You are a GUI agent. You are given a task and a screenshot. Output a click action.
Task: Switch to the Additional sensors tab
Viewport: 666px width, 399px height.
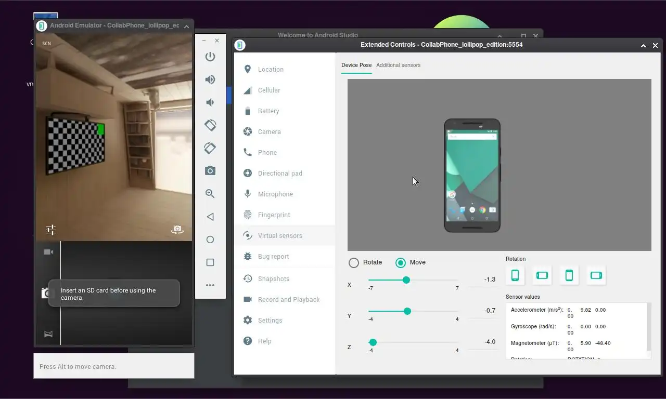pyautogui.click(x=398, y=65)
